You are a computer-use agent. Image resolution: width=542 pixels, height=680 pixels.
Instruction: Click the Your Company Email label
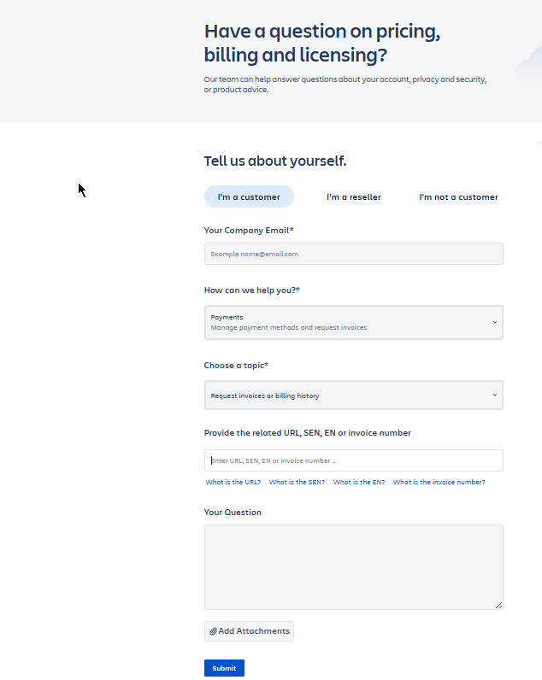pos(249,231)
